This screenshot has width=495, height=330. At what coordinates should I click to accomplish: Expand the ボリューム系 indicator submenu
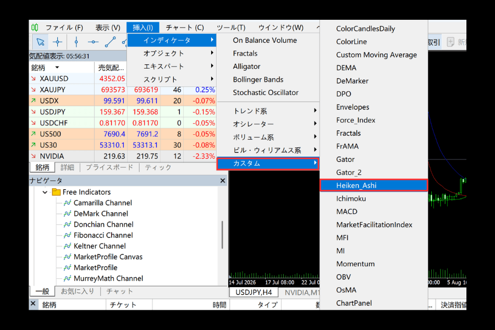pyautogui.click(x=268, y=137)
